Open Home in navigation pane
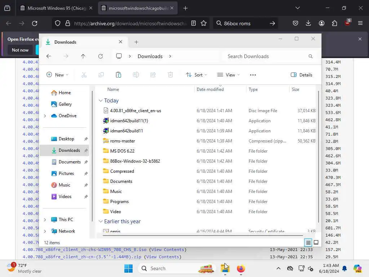 (x=65, y=93)
